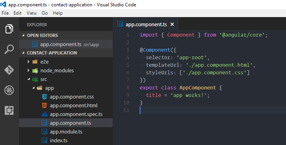The height and width of the screenshot is (145, 286).
Task: Open the File menu
Action: point(5,13)
